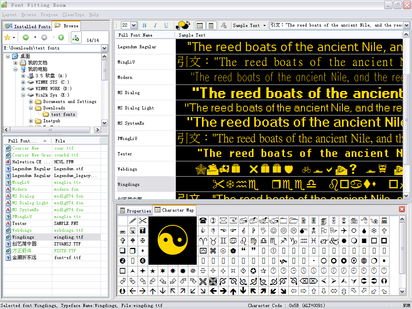Switch to grid table view mode
The height and width of the screenshot is (309, 412).
tap(200, 25)
